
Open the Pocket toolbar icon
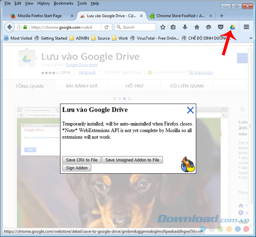(221, 27)
